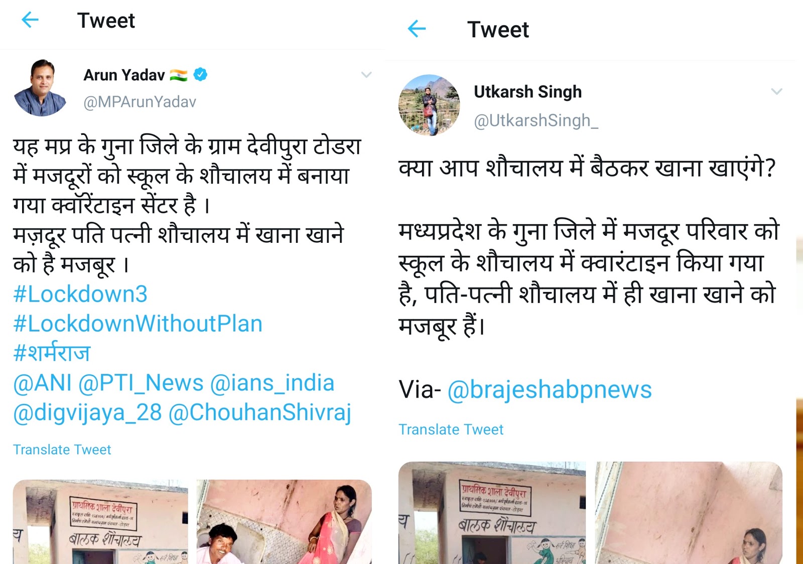Expand options chevron on Arun Yadav's tweet
This screenshot has height=564, width=803.
(366, 75)
